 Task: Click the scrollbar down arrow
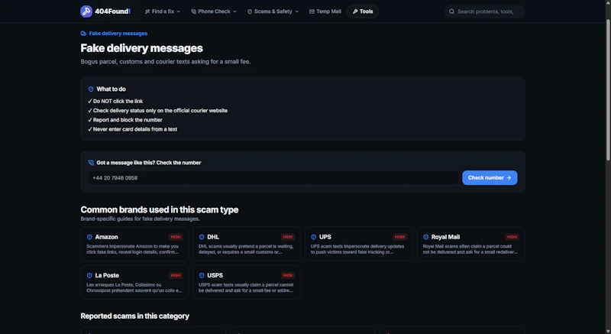[x=608, y=331]
